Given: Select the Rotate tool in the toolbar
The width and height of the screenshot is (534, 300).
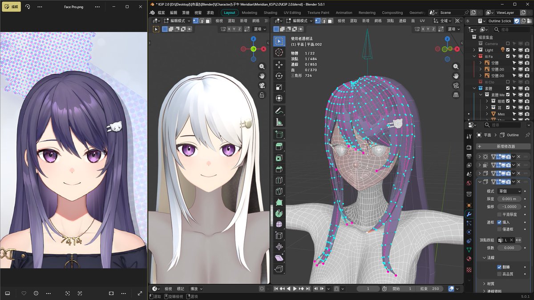Looking at the screenshot, I should click(x=279, y=76).
